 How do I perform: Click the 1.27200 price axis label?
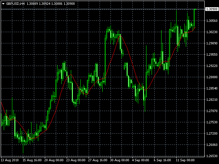(212, 134)
